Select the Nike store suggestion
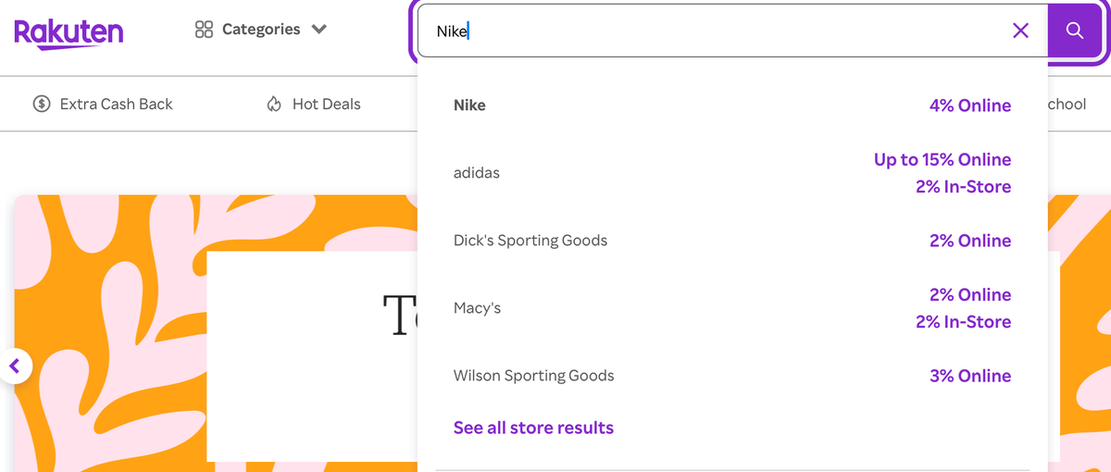Image resolution: width=1111 pixels, height=472 pixels. click(x=469, y=106)
